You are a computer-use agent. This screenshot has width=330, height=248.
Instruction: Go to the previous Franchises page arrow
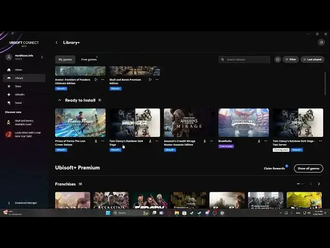point(310,184)
